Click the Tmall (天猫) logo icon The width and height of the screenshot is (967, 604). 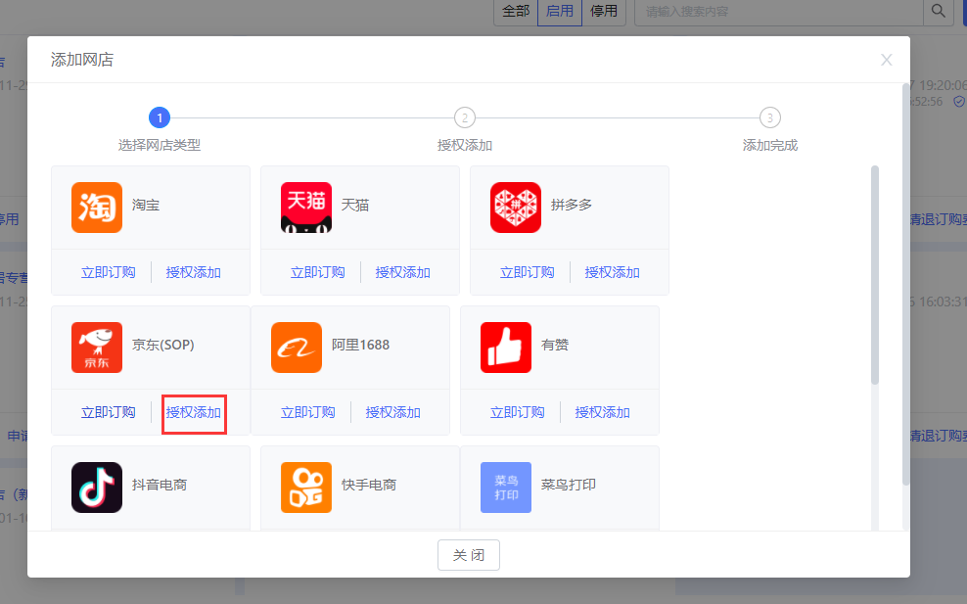point(306,208)
